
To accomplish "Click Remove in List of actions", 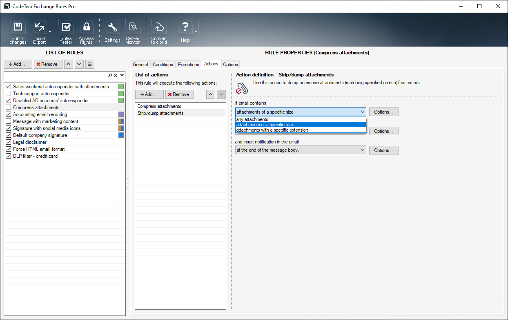I will pos(180,94).
